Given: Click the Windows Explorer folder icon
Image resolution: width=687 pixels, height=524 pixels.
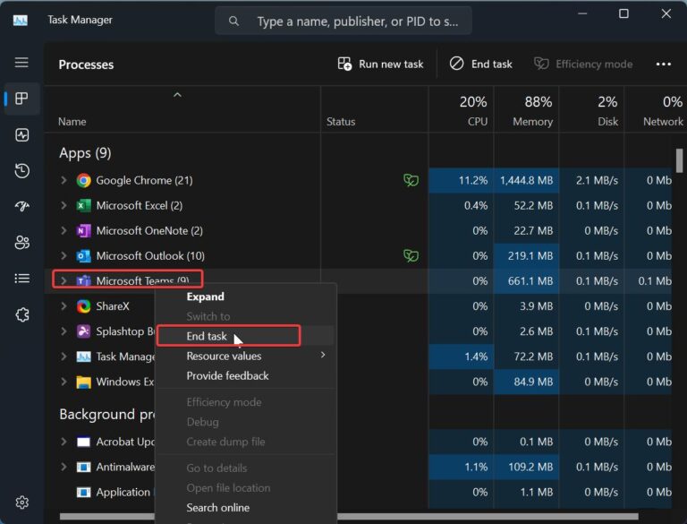Looking at the screenshot, I should coord(83,382).
